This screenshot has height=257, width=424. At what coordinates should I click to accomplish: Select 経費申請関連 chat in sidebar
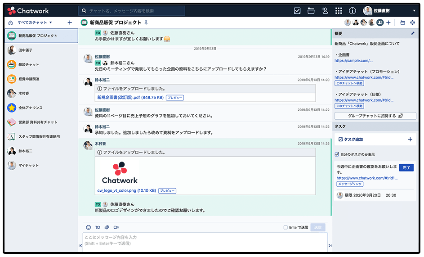(29, 79)
